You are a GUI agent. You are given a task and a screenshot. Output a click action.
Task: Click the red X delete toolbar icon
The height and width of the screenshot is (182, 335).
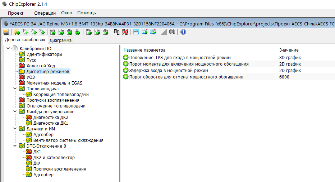pos(125,32)
